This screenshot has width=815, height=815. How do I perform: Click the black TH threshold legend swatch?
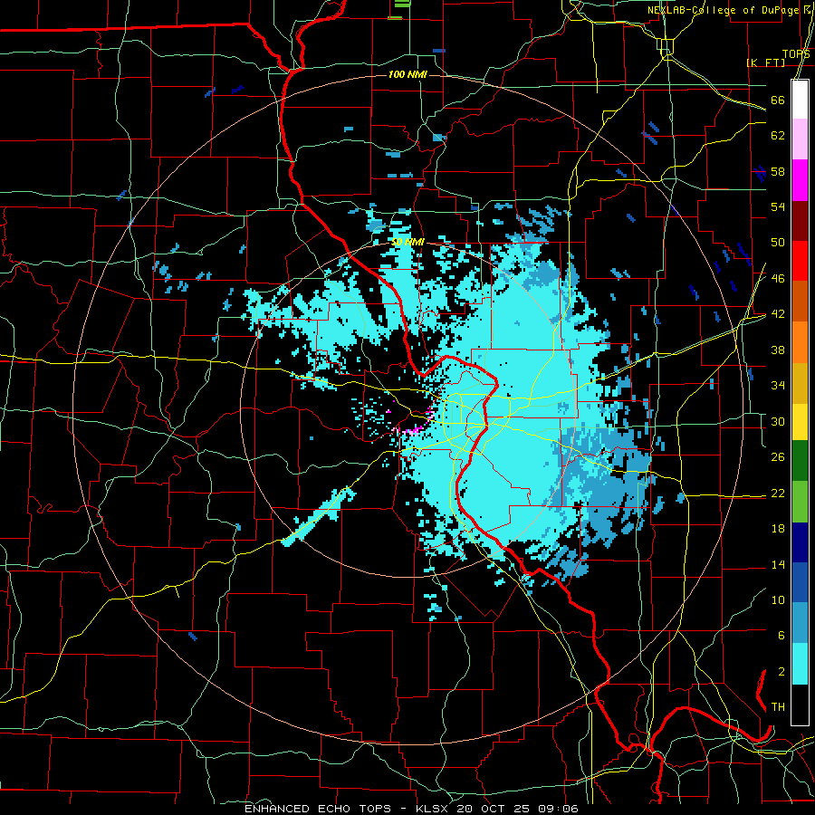coord(800,705)
